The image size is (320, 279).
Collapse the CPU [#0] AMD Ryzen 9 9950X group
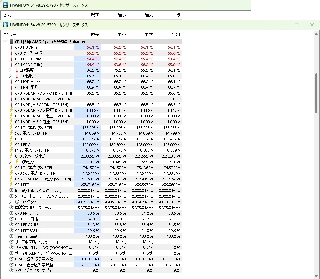click(x=5, y=42)
